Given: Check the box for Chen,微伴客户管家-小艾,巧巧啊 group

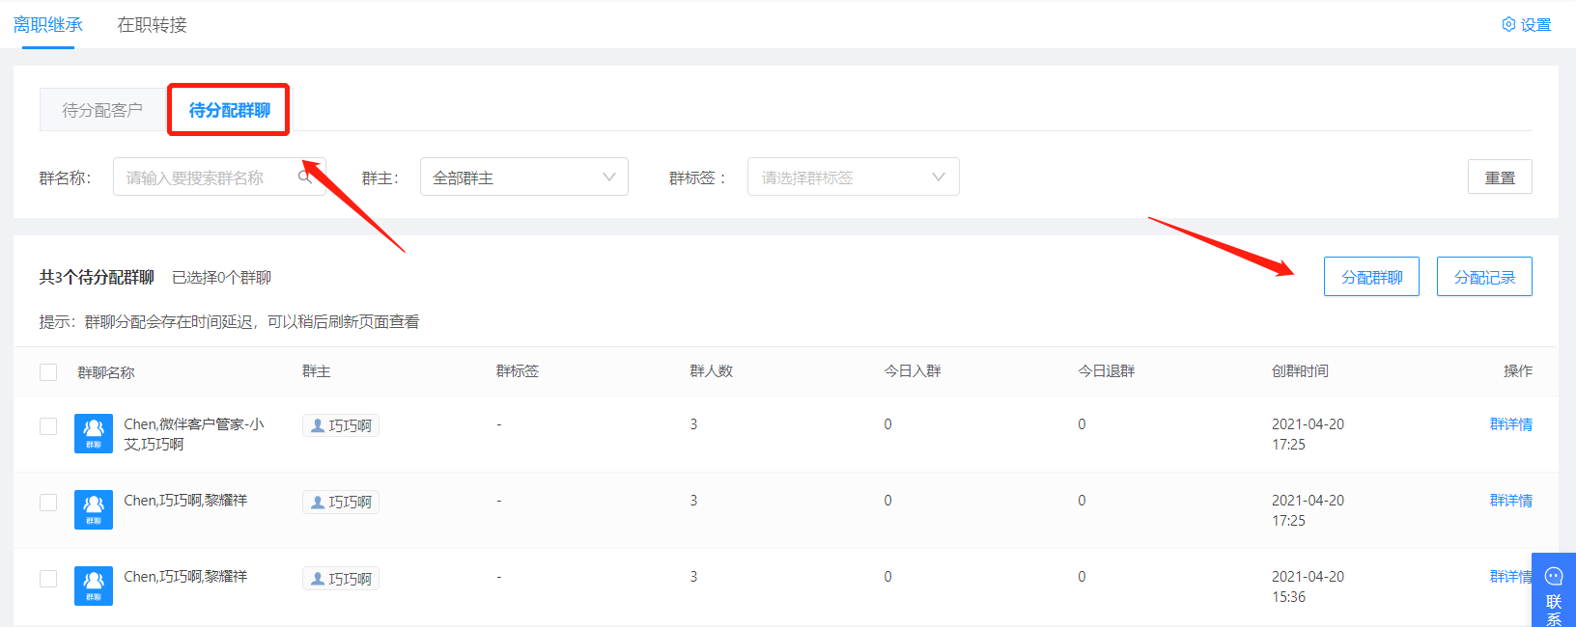Looking at the screenshot, I should click(x=48, y=426).
